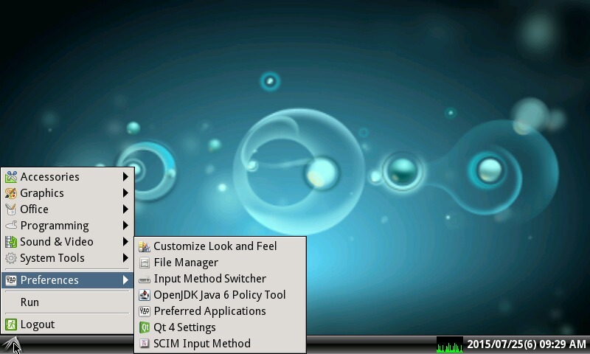
Task: Click the Input Method Switcher keyboard icon
Action: (145, 279)
